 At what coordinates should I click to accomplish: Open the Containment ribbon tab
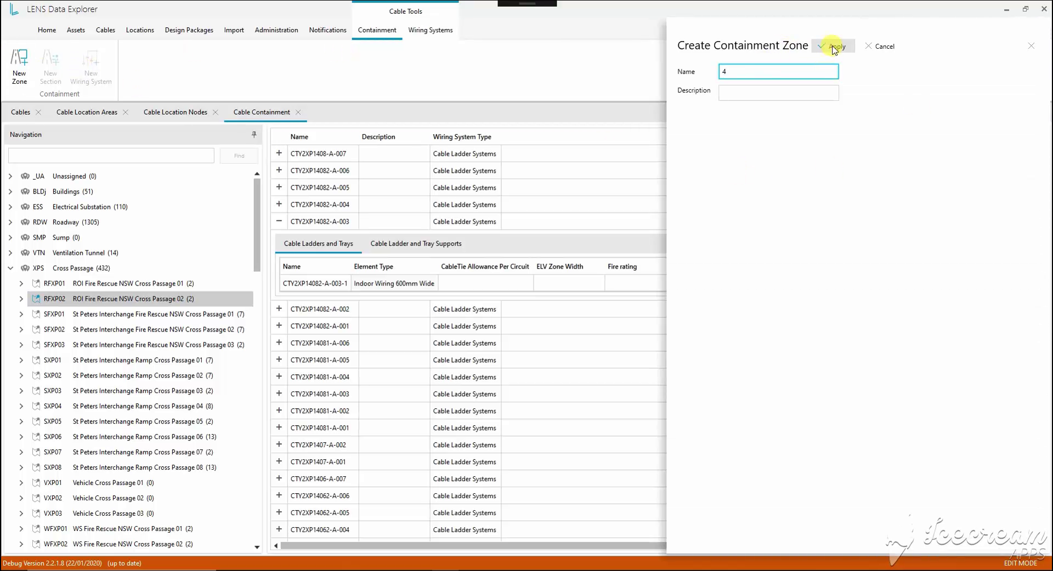[x=377, y=30]
